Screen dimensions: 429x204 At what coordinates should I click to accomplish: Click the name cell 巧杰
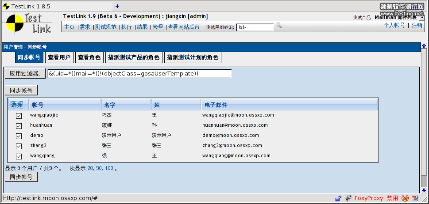106,115
